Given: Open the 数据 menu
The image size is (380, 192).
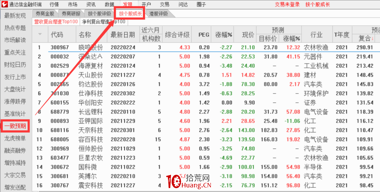Looking at the screenshot, I should point(109,4).
